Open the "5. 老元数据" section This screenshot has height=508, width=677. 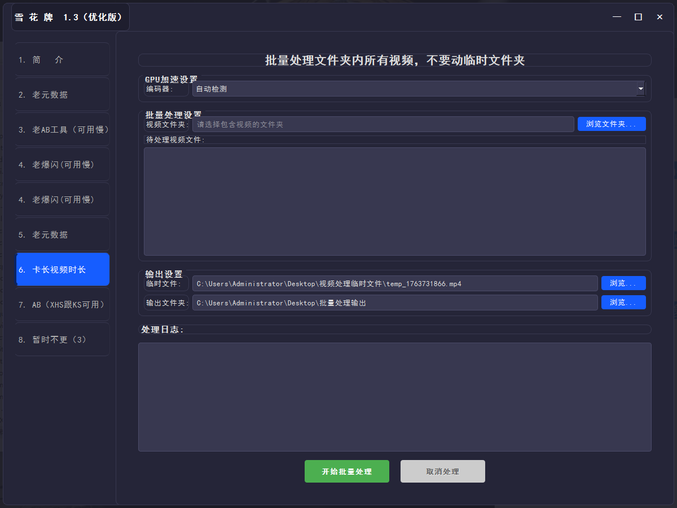coord(61,234)
